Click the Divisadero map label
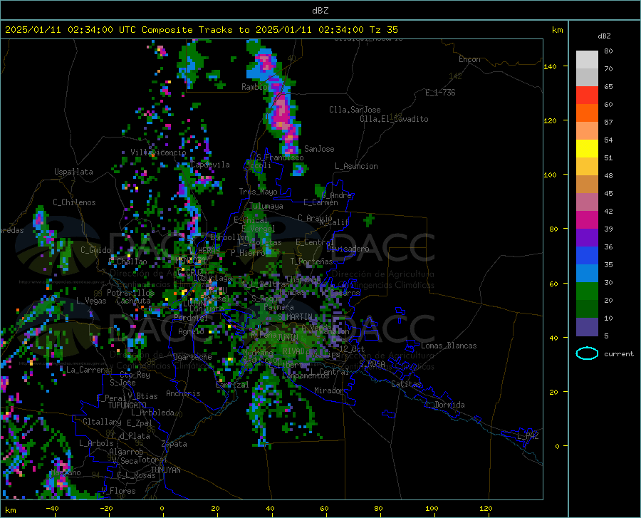Image resolution: width=641 pixels, height=518 pixels. click(x=348, y=249)
